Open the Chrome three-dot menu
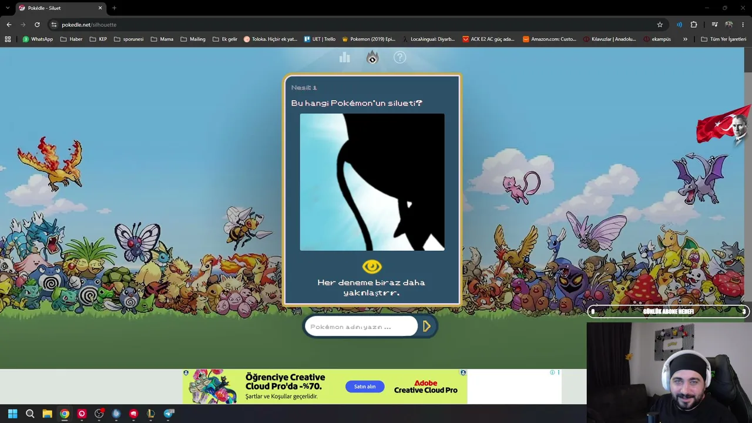 743,25
